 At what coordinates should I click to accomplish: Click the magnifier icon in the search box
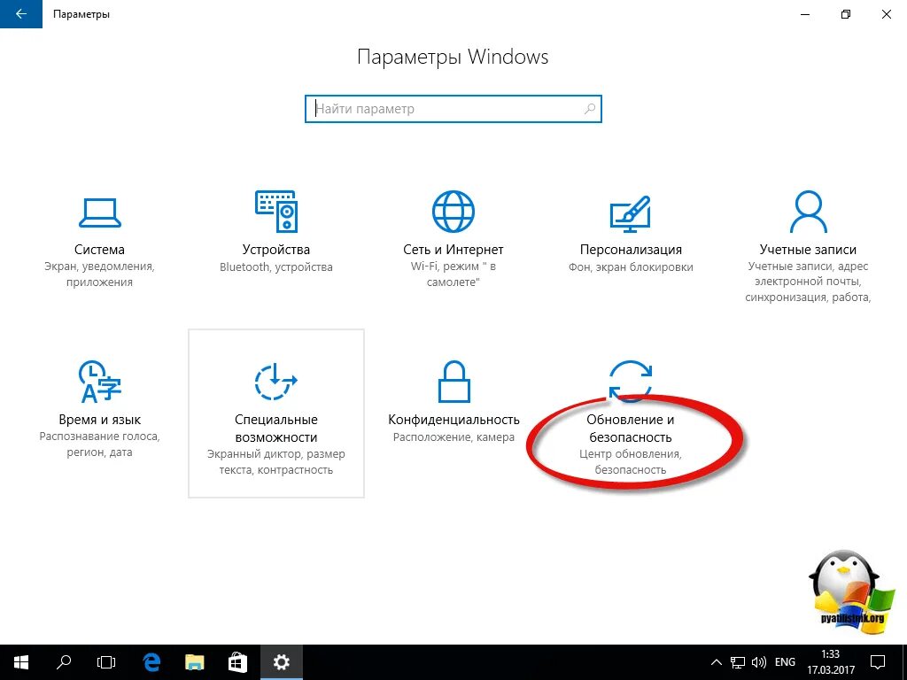pos(589,109)
